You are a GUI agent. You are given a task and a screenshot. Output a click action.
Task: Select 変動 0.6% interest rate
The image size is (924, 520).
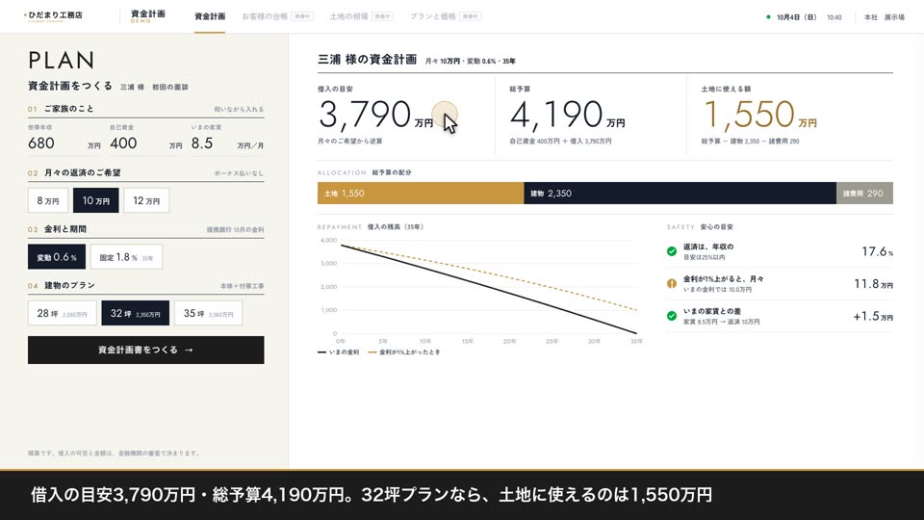(57, 257)
